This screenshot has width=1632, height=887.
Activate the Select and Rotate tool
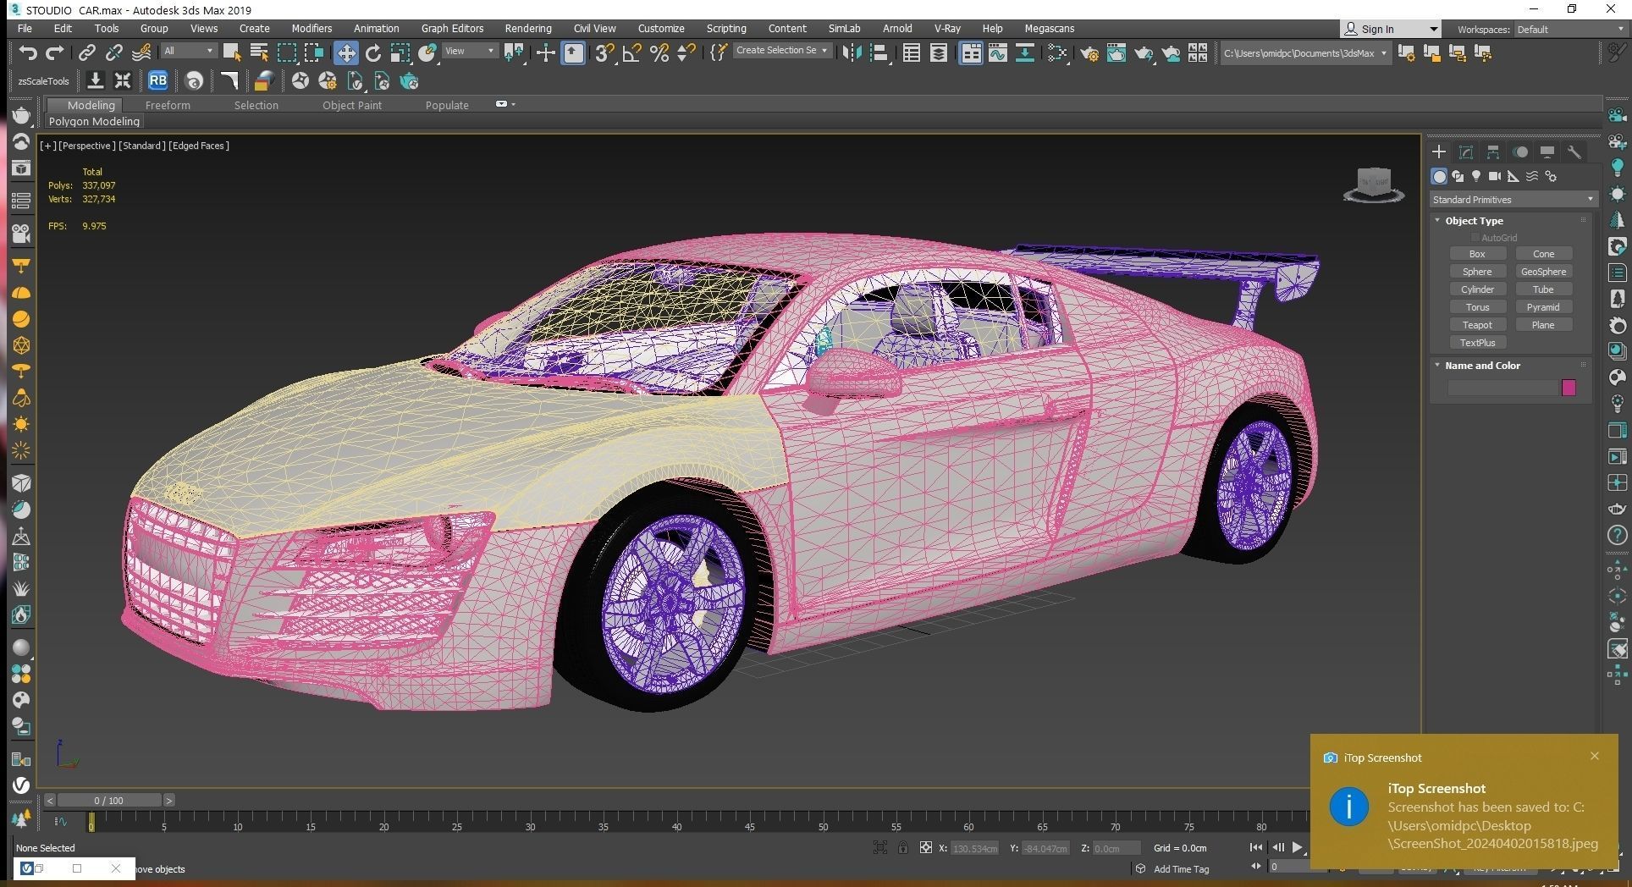373,52
